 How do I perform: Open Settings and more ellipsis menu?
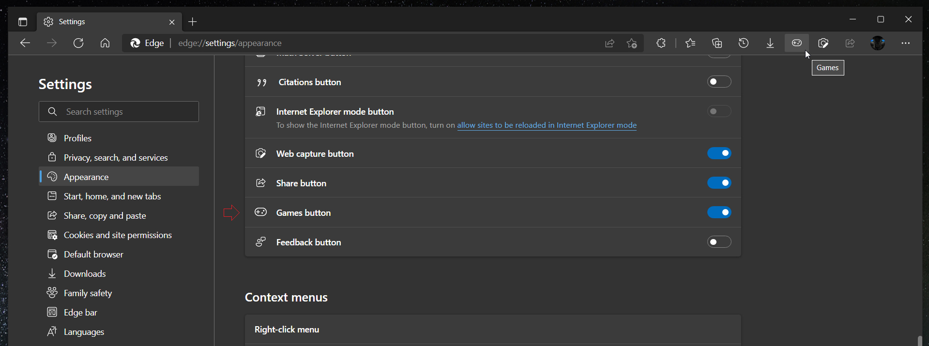click(x=905, y=43)
